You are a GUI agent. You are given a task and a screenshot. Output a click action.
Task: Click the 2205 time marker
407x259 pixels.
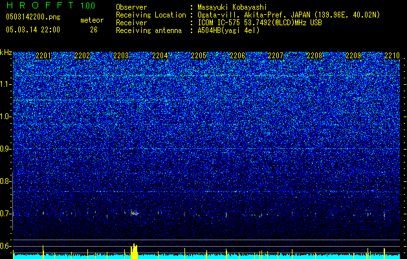[199, 56]
